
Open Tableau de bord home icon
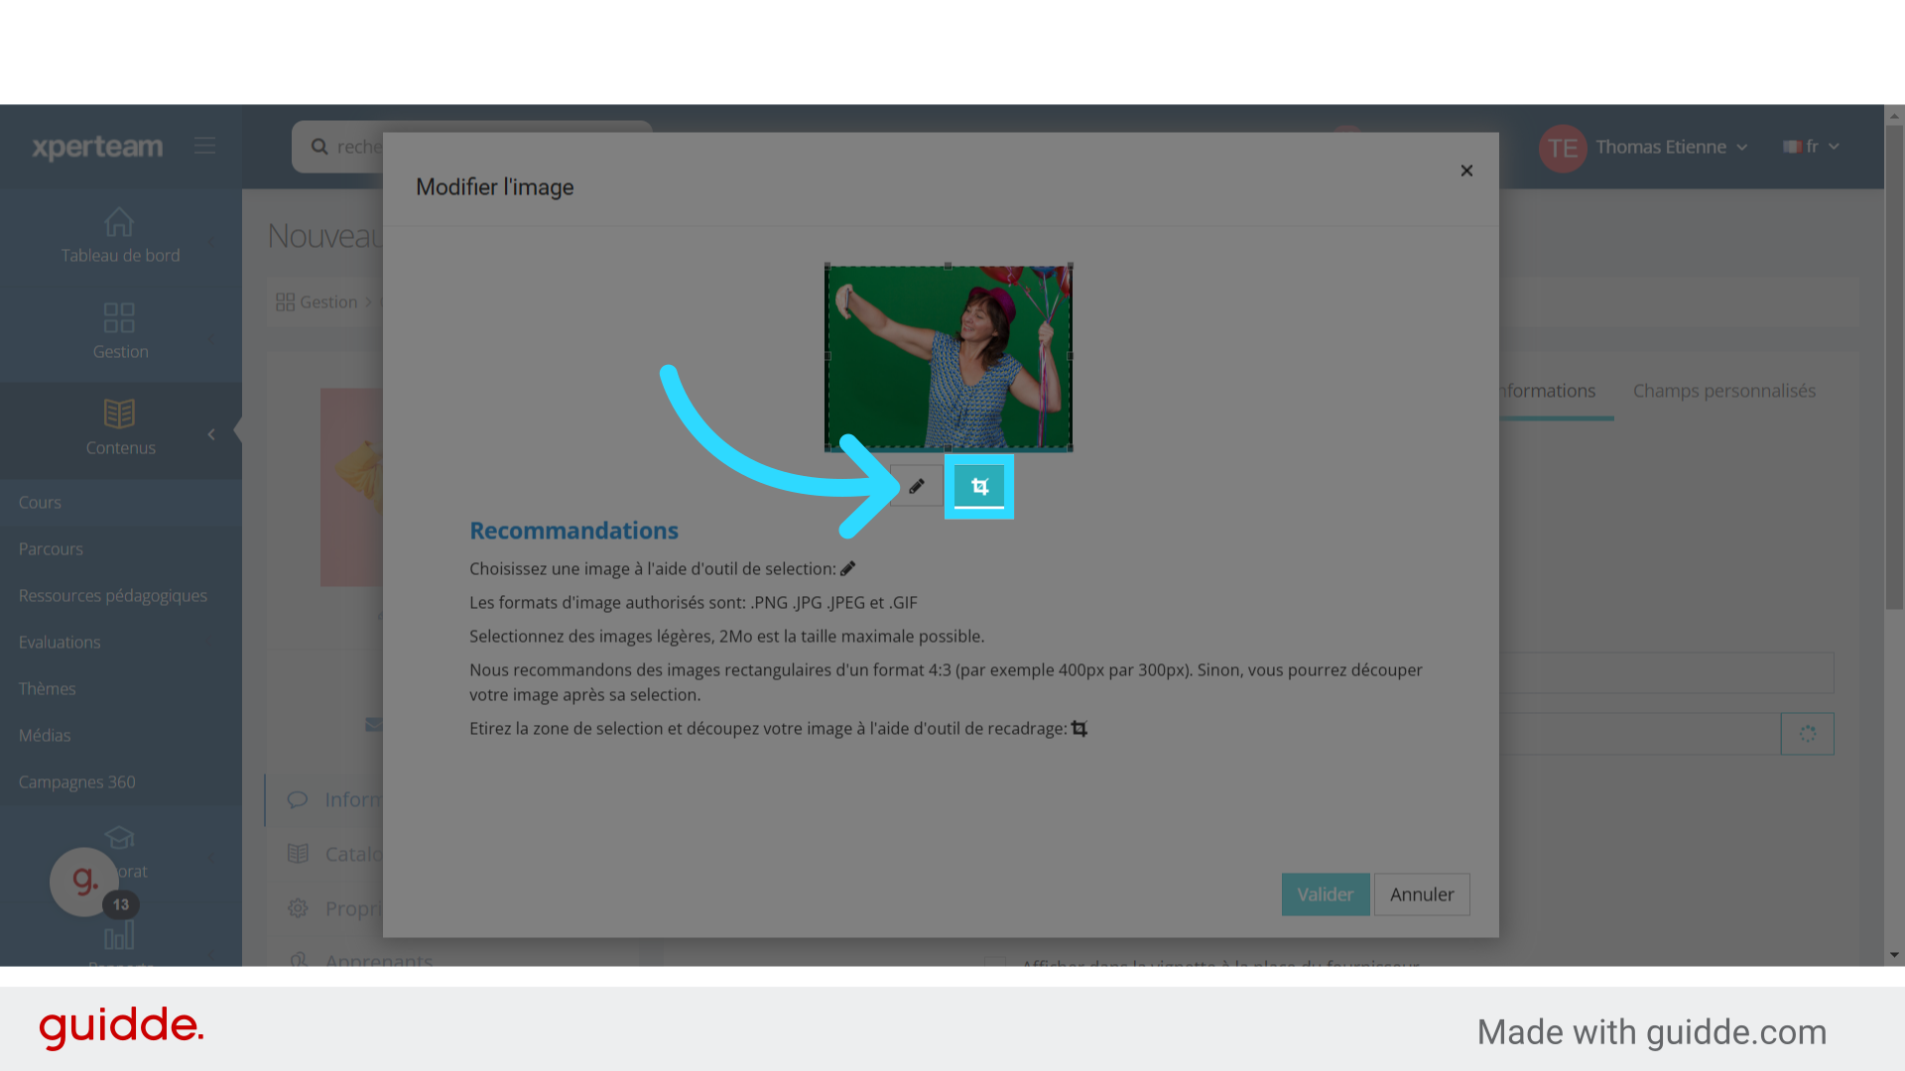point(119,222)
